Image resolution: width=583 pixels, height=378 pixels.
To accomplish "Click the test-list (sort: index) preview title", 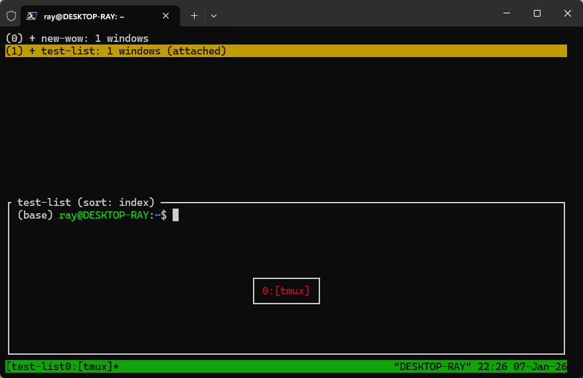I will (86, 202).
